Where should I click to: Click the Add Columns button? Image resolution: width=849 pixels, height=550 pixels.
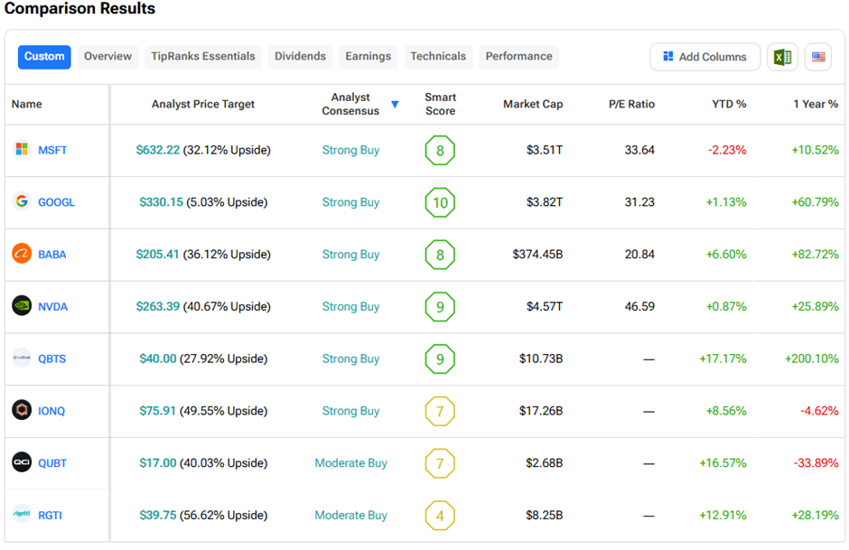point(704,57)
